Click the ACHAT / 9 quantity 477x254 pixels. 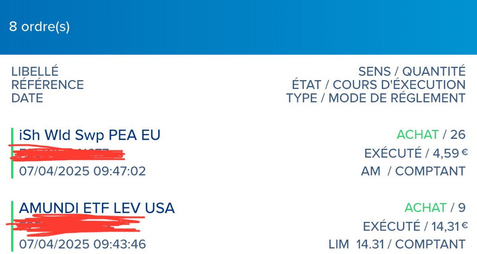click(x=434, y=208)
